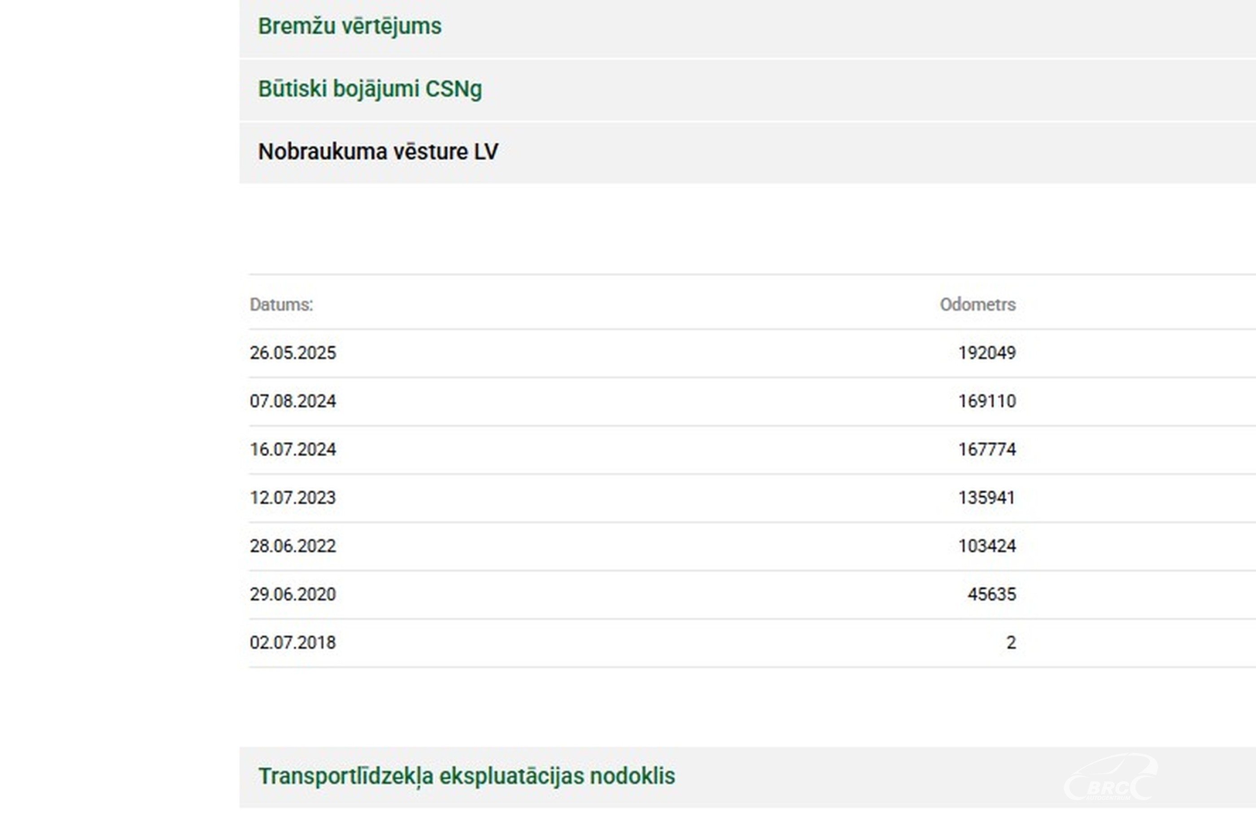
Task: Open the Būtiski bojājumi CSNg section
Action: [x=370, y=89]
